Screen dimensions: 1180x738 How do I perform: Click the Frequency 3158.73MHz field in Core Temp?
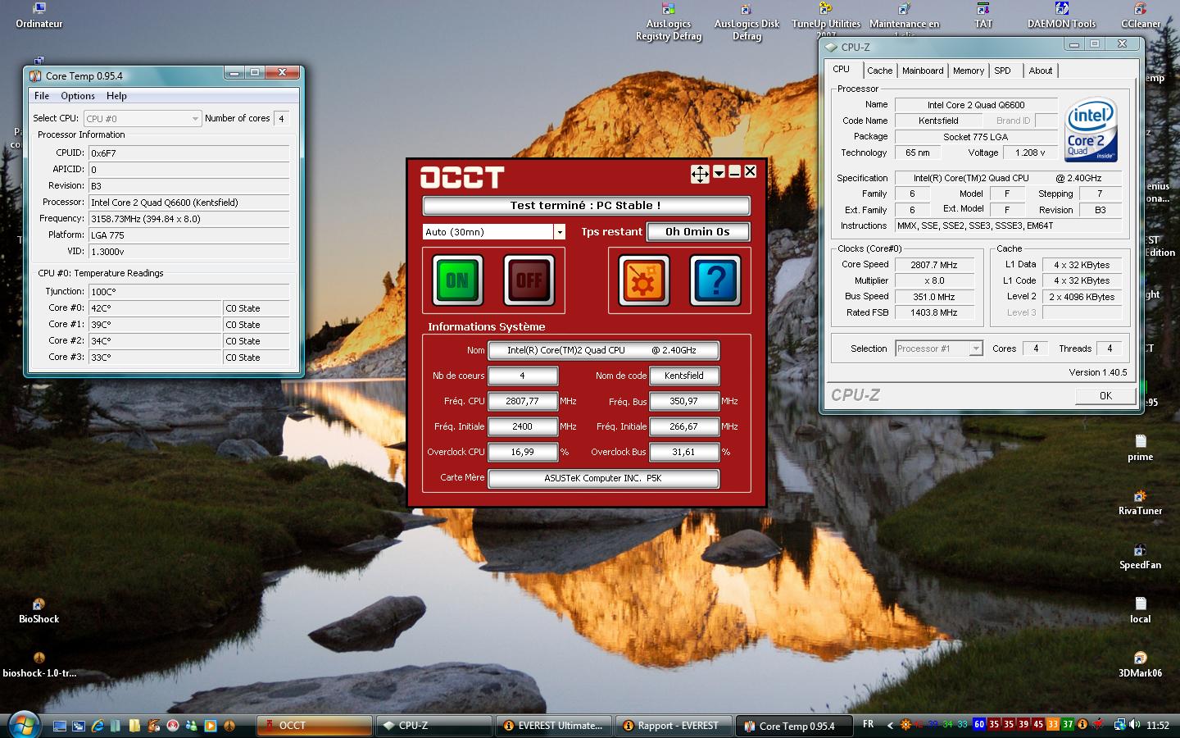[x=189, y=219]
